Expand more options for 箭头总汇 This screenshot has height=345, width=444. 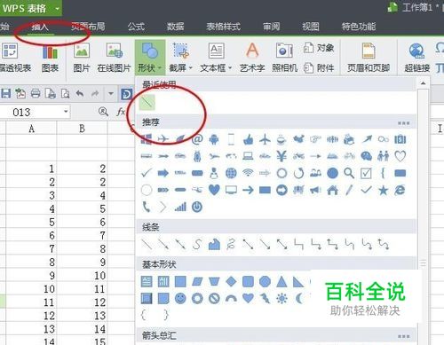coord(404,336)
